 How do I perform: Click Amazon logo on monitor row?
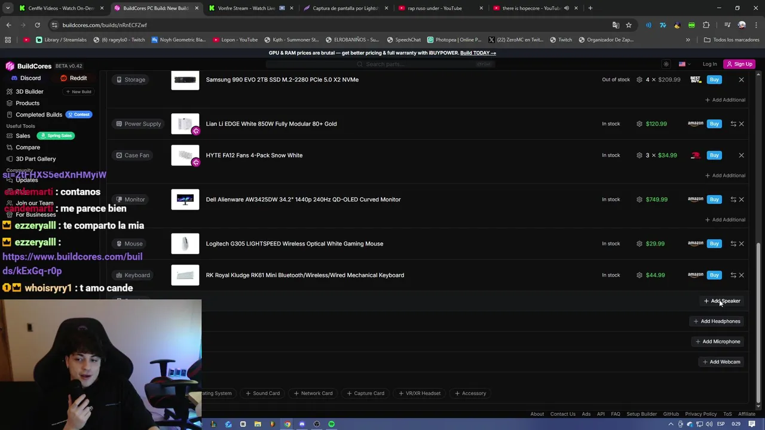pos(695,199)
